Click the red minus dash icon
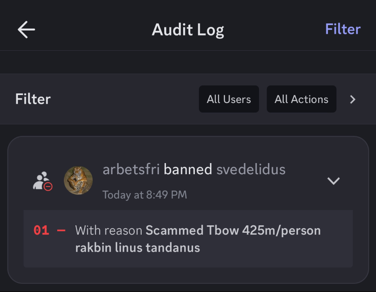This screenshot has height=292, width=376. tap(61, 230)
